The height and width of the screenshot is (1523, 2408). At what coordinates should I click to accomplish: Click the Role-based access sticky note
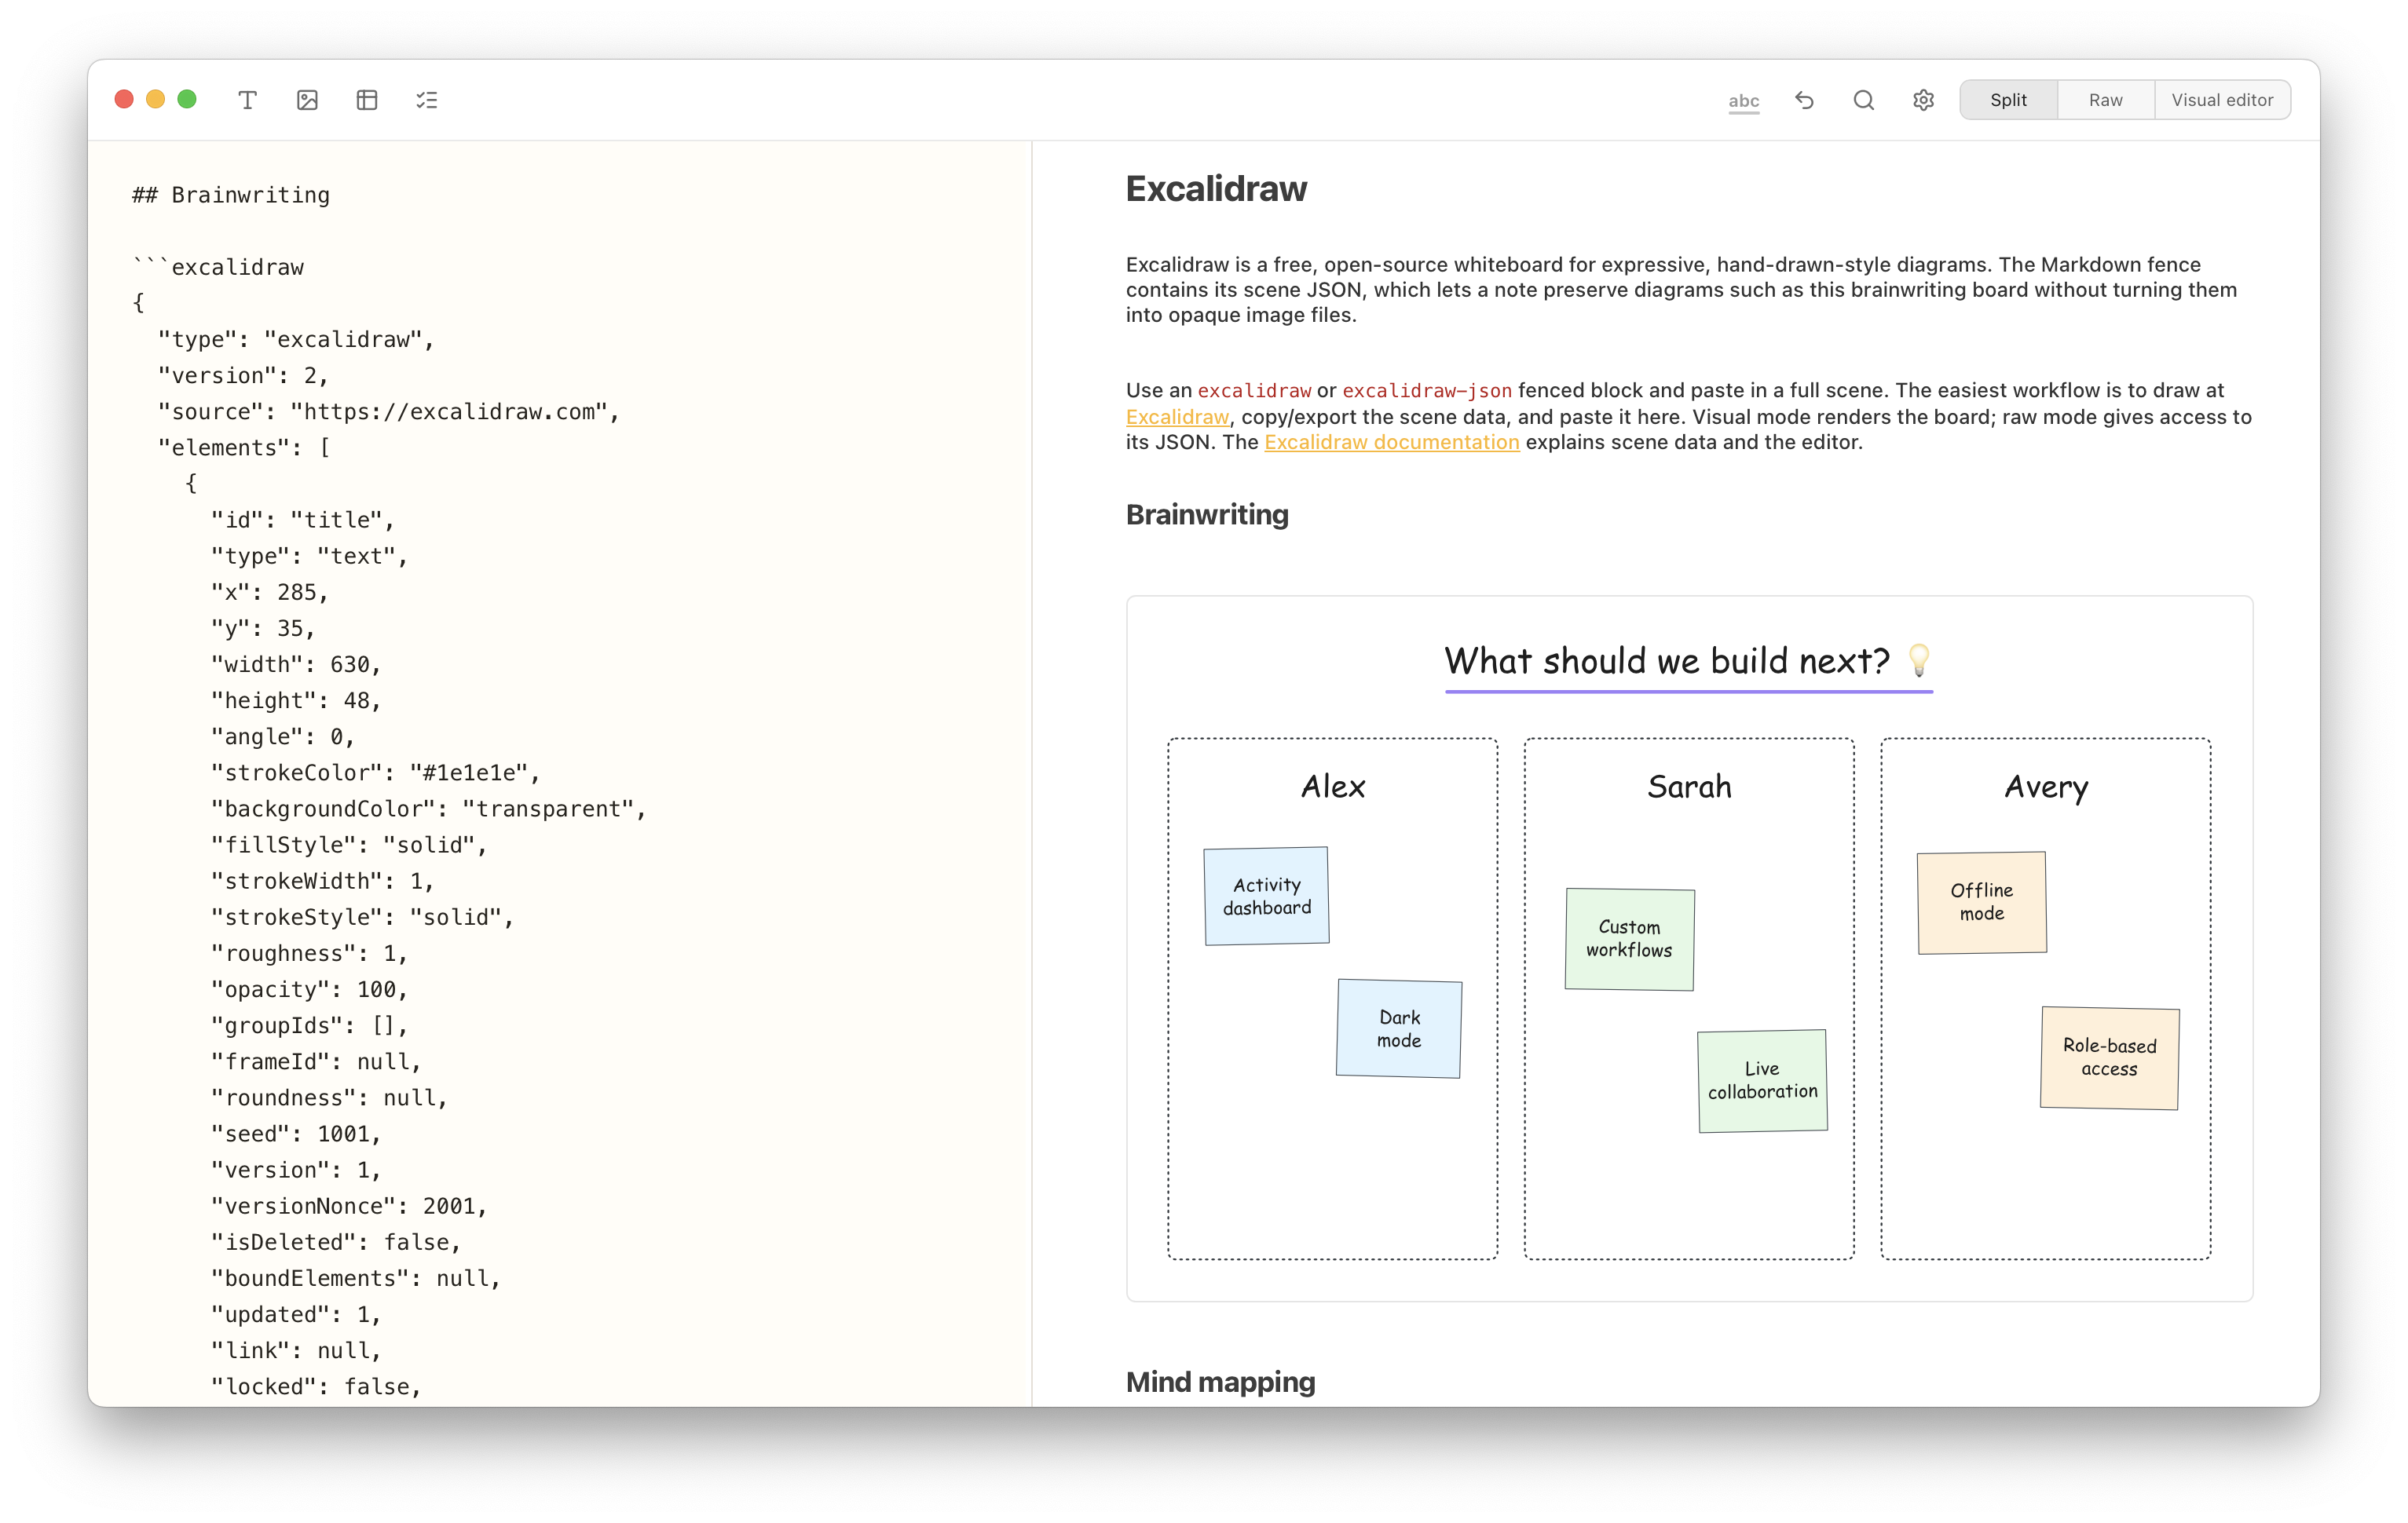(2109, 1057)
